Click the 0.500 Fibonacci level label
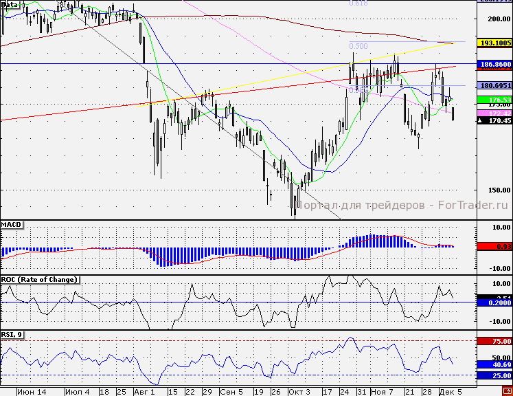 click(x=357, y=46)
